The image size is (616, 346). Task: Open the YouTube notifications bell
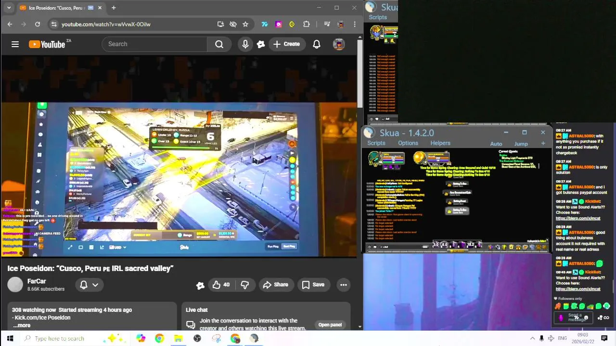point(317,44)
